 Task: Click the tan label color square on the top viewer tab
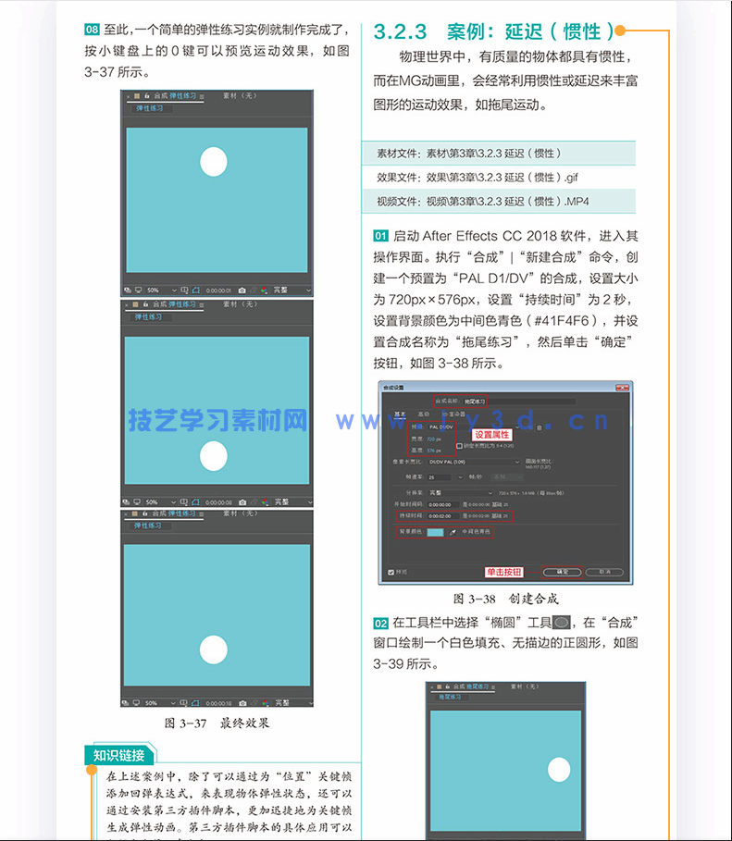coord(136,96)
